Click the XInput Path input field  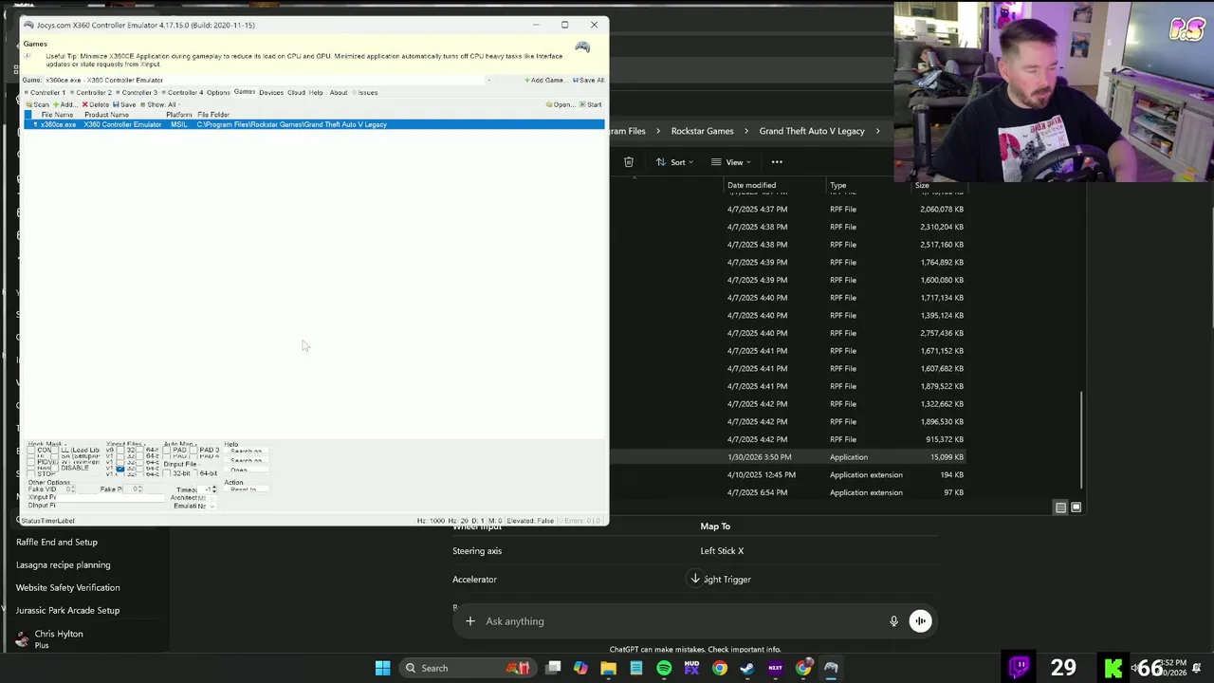tap(110, 498)
